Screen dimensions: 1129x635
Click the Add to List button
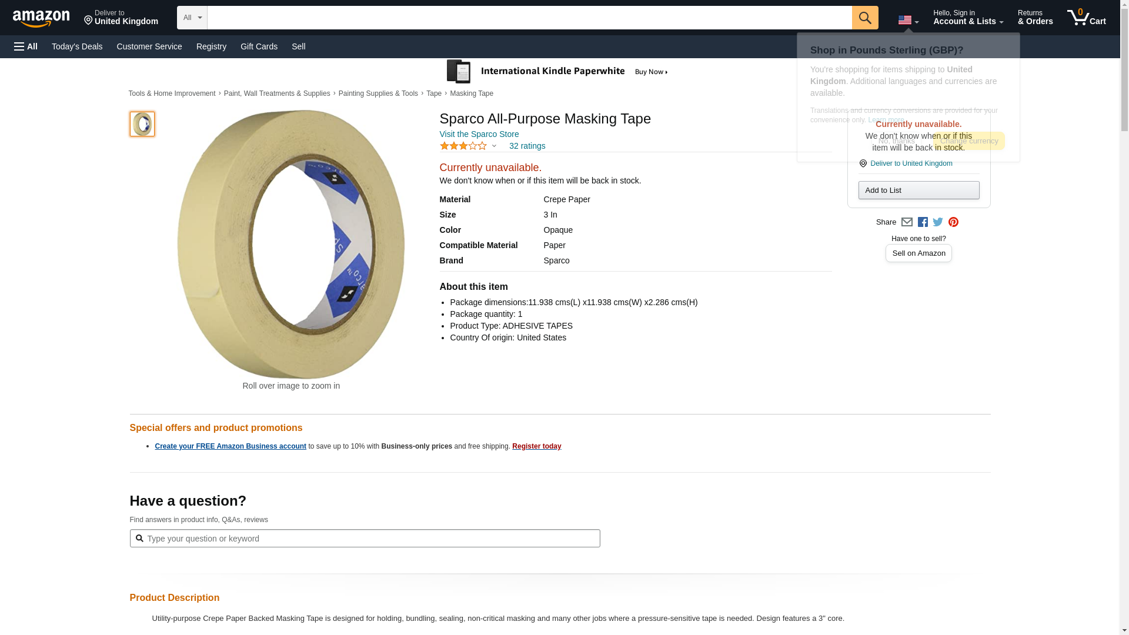[918, 190]
